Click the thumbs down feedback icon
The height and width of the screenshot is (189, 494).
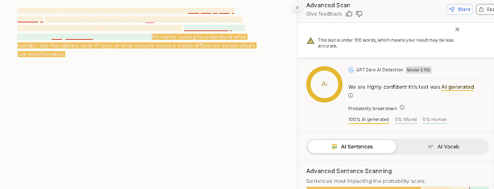tap(359, 14)
